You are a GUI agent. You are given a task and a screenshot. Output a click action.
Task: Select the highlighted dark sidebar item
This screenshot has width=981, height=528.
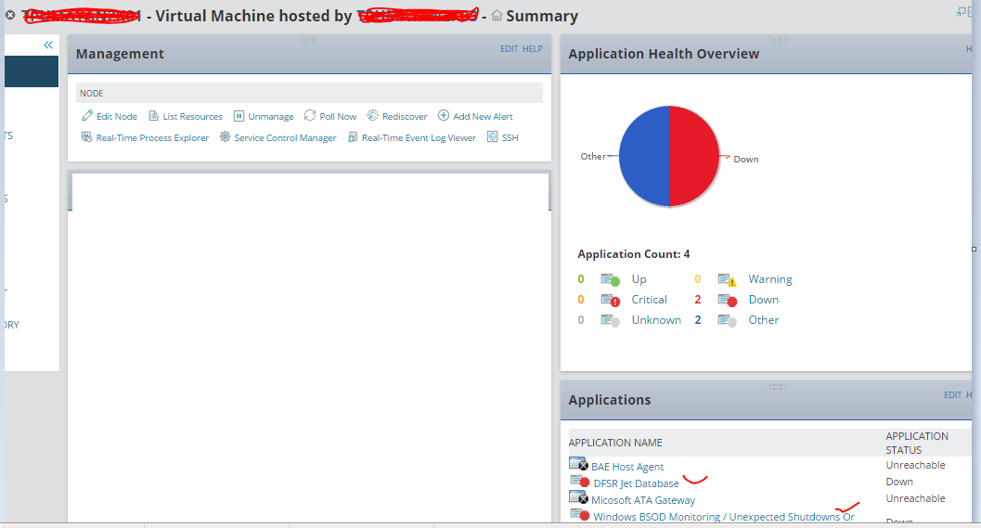[32, 71]
